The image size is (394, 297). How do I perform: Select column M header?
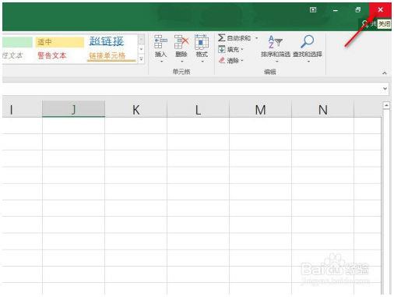tap(261, 109)
